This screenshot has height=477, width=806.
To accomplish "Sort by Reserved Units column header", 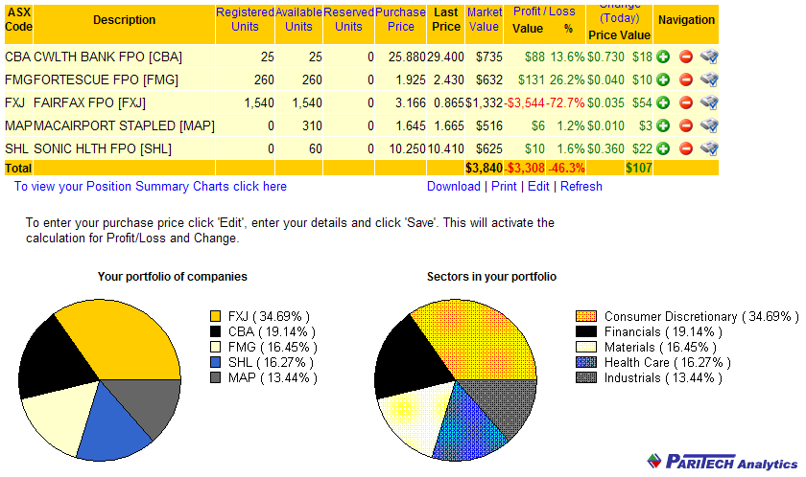I will [348, 19].
